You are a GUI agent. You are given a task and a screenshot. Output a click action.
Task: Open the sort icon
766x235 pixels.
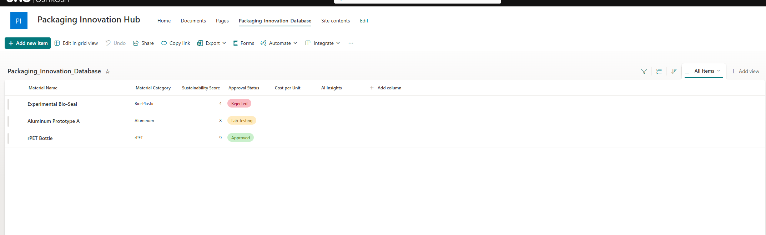click(674, 71)
